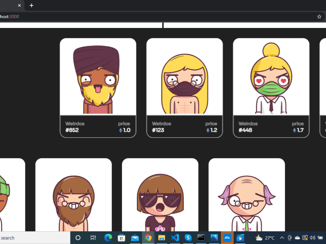
Task: Open Microsoft Store from the taskbar
Action: click(121, 238)
